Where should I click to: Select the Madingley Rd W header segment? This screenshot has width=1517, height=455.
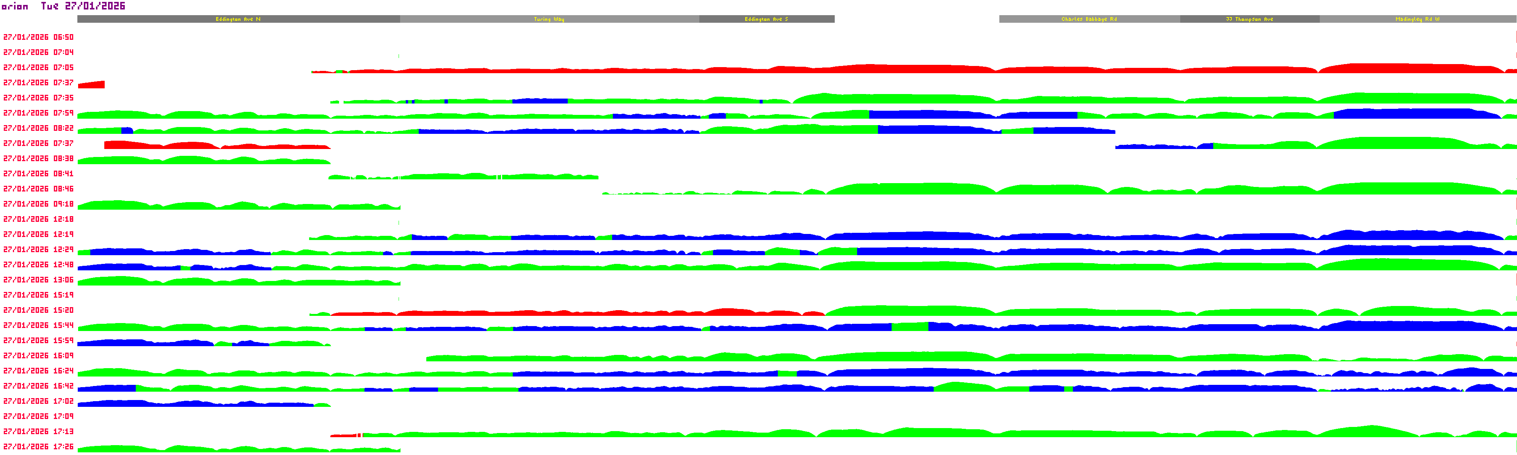[1417, 19]
